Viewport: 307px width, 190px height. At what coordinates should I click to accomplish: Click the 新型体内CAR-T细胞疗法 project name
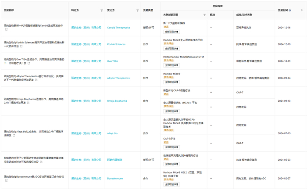(x=177, y=90)
